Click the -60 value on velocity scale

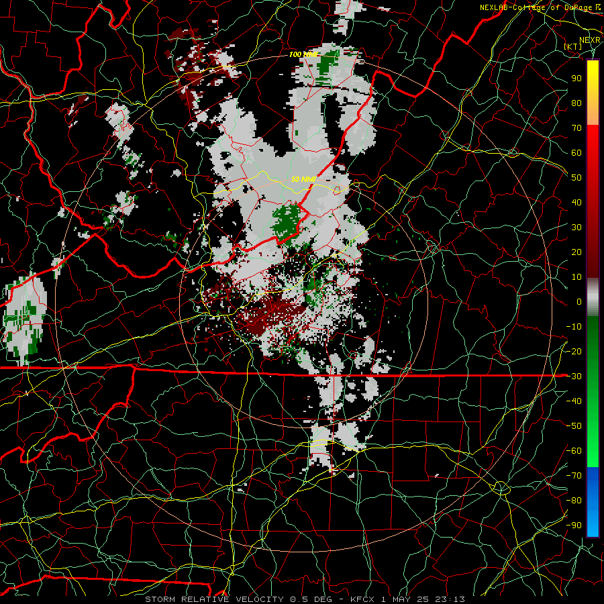574,451
